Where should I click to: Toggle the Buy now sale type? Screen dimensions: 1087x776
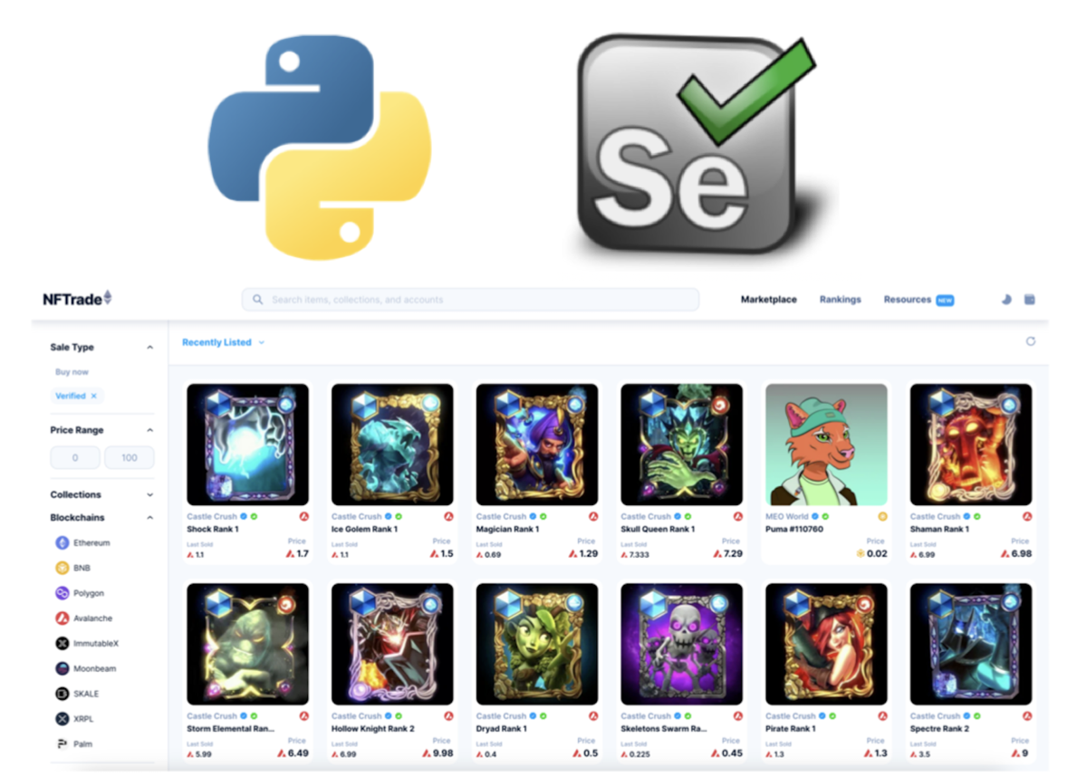pyautogui.click(x=72, y=372)
